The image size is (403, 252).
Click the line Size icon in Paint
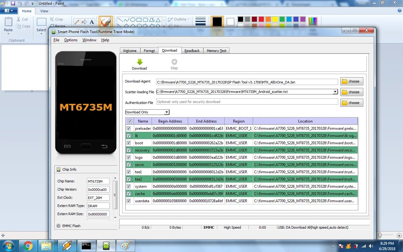pos(201,22)
